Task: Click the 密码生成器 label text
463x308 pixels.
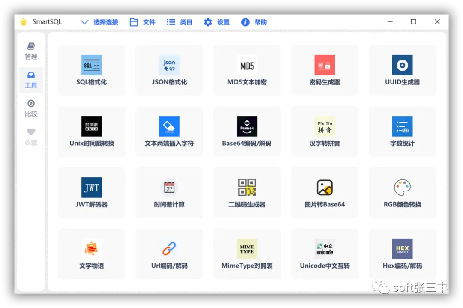Action: [325, 82]
